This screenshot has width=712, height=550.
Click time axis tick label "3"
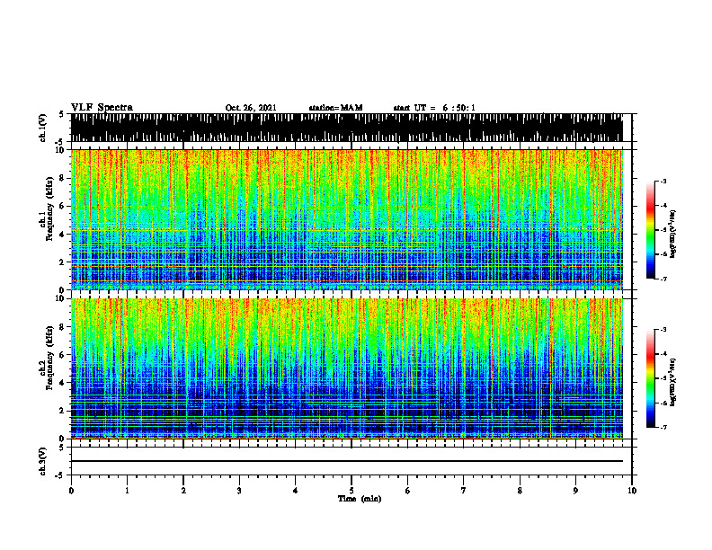[239, 491]
